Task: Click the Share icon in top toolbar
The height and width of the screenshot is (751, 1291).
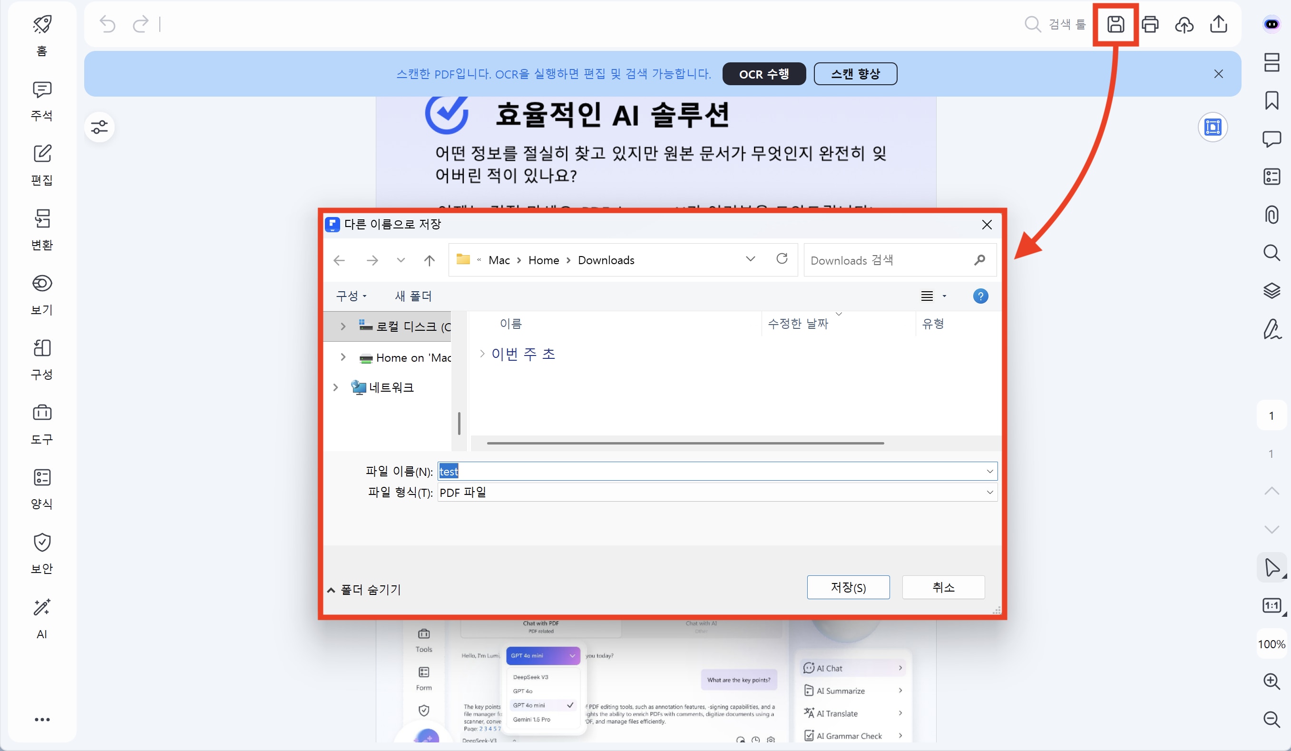Action: tap(1219, 24)
